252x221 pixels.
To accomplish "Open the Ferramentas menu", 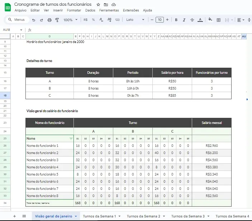I will (109, 10).
